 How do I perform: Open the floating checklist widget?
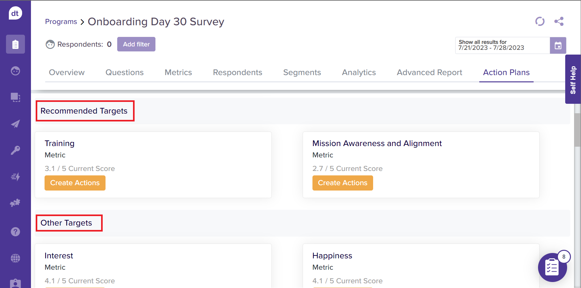coord(552,267)
